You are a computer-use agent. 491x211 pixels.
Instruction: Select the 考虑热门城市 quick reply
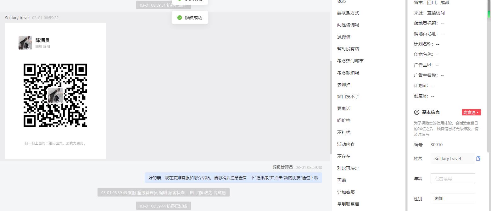350,61
